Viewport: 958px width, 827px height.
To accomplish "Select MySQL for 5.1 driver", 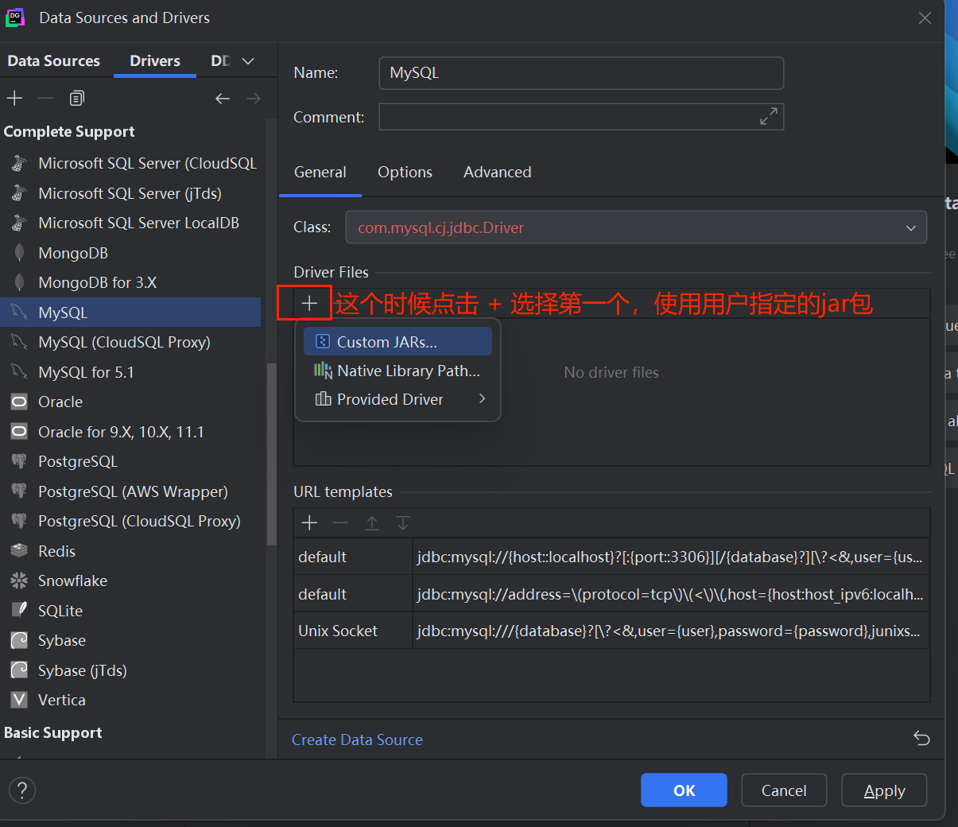I will pyautogui.click(x=130, y=372).
